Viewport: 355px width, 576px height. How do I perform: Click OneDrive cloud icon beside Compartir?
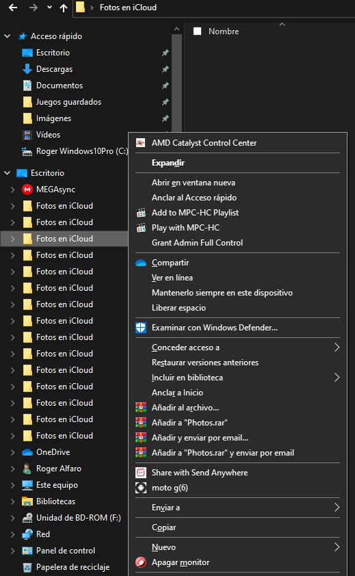tap(141, 263)
